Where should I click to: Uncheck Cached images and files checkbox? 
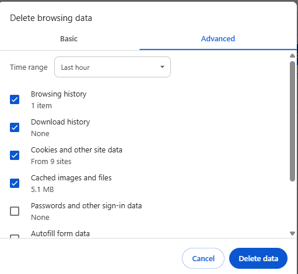(15, 183)
